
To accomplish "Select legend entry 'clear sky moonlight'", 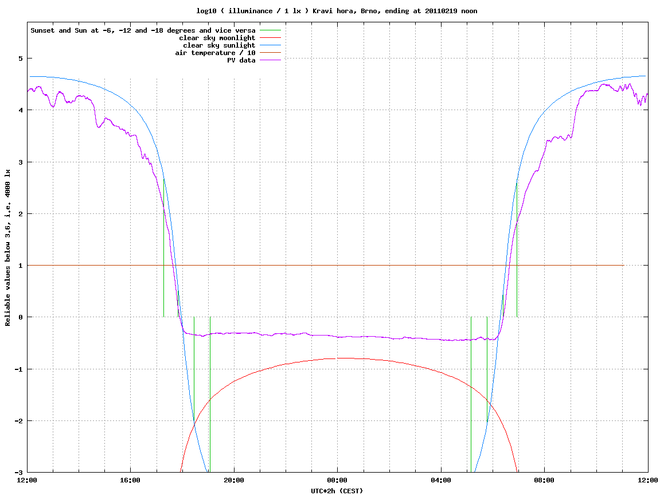I will pyautogui.click(x=217, y=38).
